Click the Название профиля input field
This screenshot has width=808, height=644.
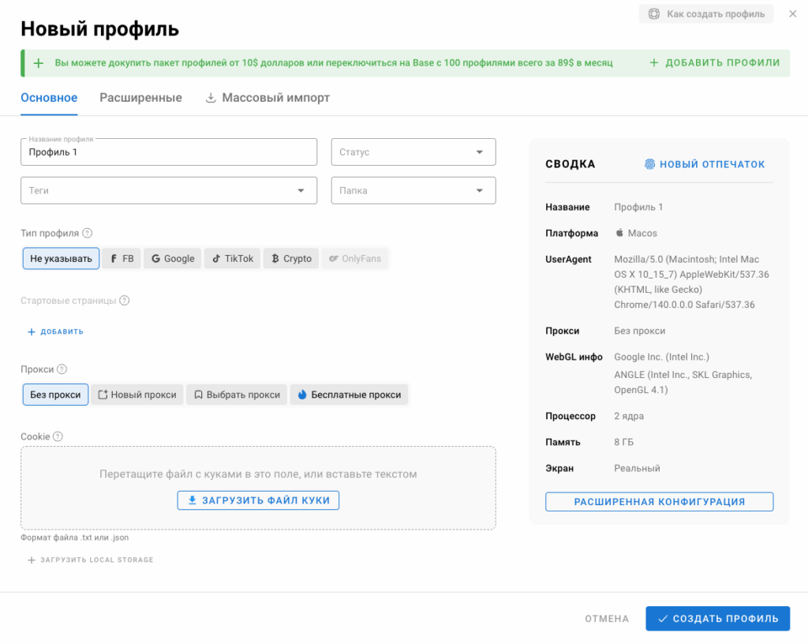169,152
